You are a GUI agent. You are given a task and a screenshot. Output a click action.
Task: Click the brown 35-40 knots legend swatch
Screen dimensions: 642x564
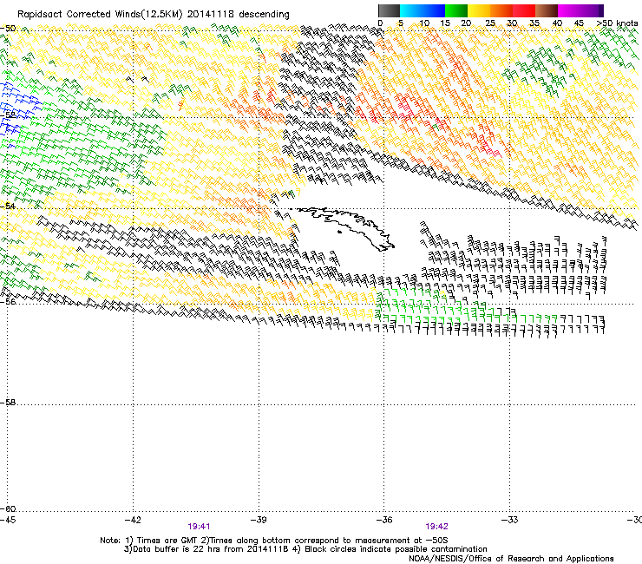[547, 10]
